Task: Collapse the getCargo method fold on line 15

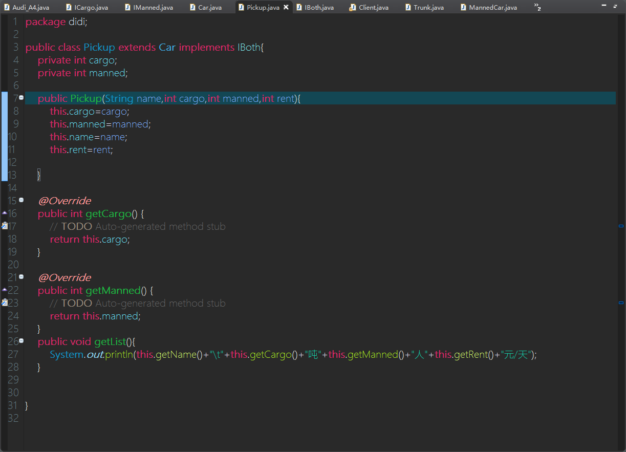Action: 21,200
